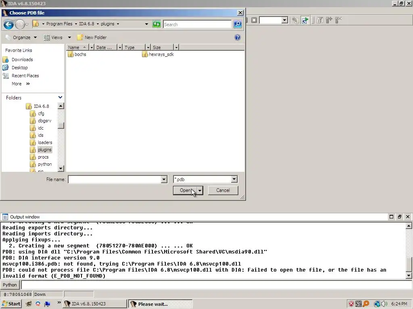Expand hidden quick launch items chevron

point(59,303)
